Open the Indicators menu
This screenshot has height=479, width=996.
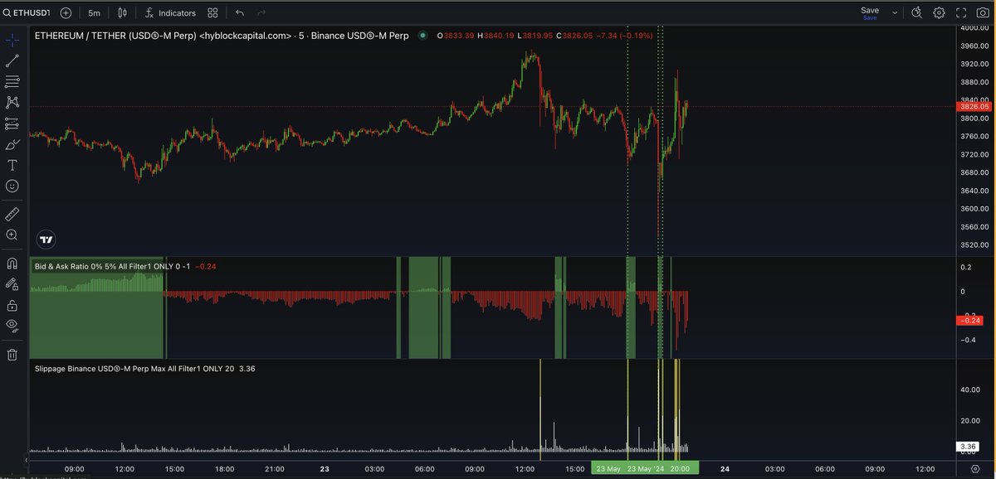(170, 13)
